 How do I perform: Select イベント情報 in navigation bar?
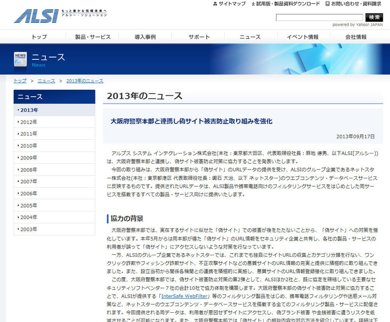click(x=302, y=37)
